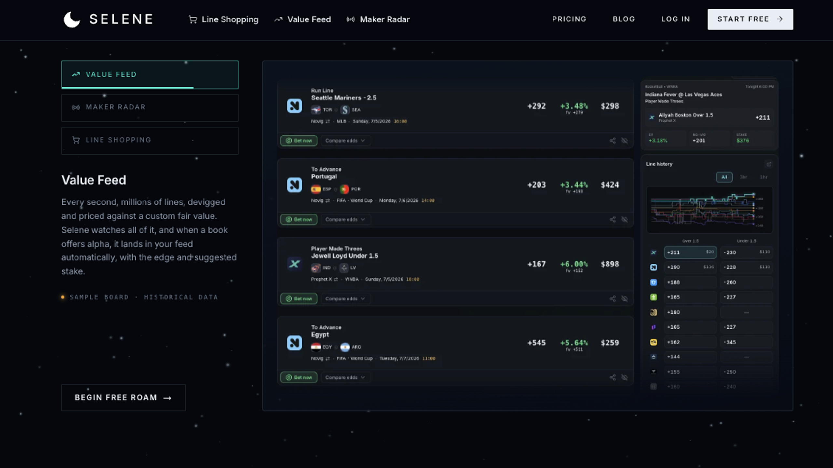Click the Indiana Fever team logo
833x468 pixels.
click(316, 268)
